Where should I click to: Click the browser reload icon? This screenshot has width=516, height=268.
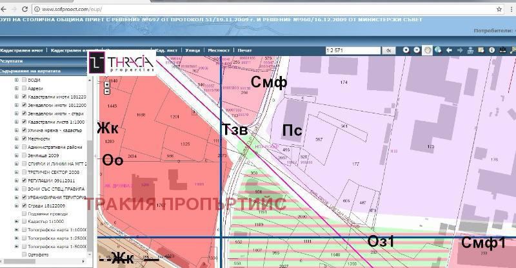click(x=25, y=9)
